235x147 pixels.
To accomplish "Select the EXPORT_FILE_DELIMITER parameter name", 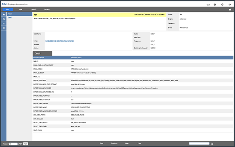I will 41,96.
